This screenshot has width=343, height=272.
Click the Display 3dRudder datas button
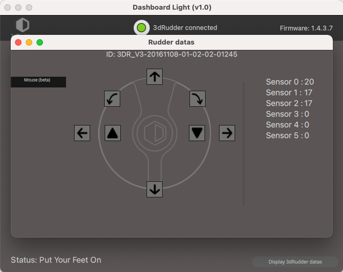coord(295,262)
